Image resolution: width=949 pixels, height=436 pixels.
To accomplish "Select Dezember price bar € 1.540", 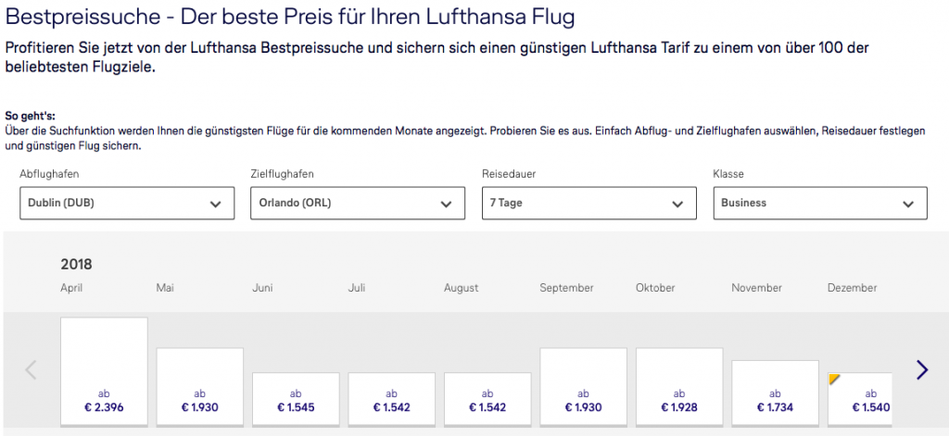I will click(860, 399).
